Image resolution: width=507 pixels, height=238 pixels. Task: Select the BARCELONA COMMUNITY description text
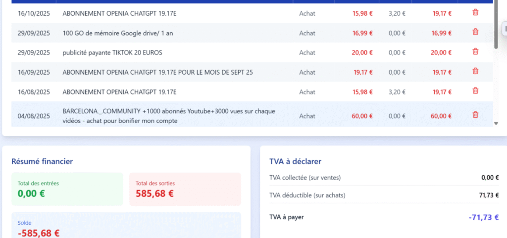click(169, 116)
